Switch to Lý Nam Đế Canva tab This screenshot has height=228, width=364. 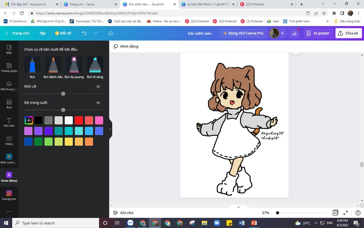point(208,4)
